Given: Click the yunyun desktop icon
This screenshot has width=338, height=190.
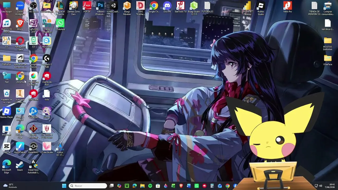Looking at the screenshot, I should 47,113.
